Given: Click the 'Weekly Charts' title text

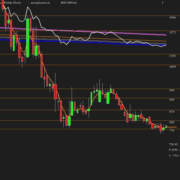Looking at the screenshot, I should pos(12,3).
